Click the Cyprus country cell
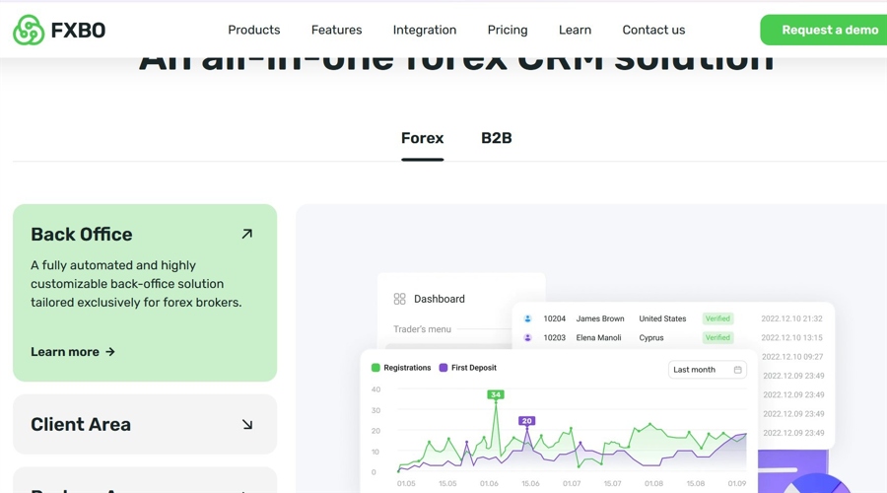887x493 pixels. pyautogui.click(x=651, y=338)
